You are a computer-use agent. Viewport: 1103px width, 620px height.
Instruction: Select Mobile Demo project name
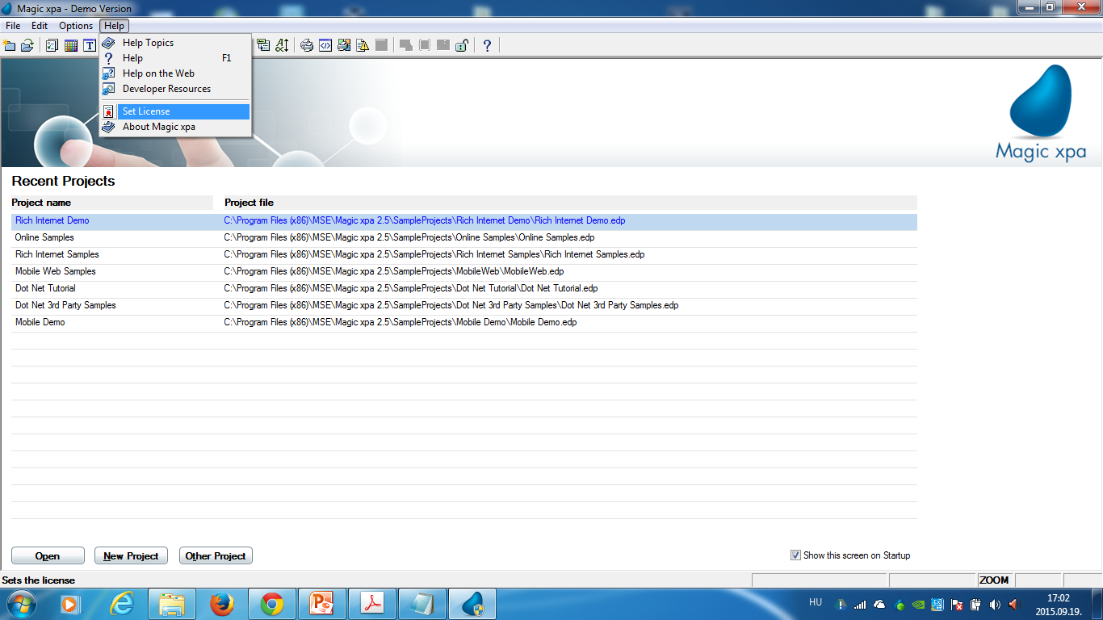40,322
